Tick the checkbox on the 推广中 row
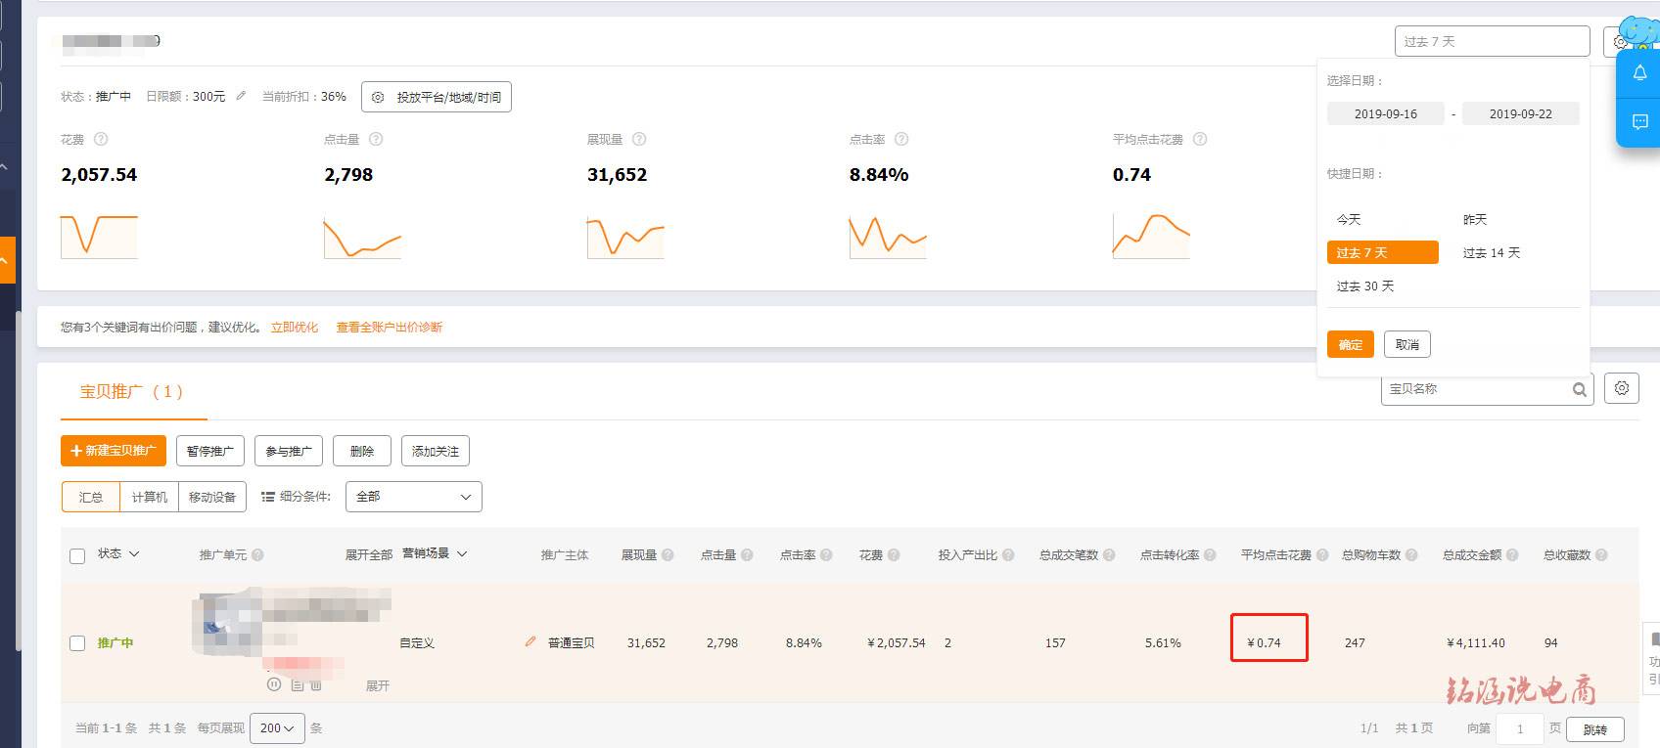1660x748 pixels. (77, 643)
